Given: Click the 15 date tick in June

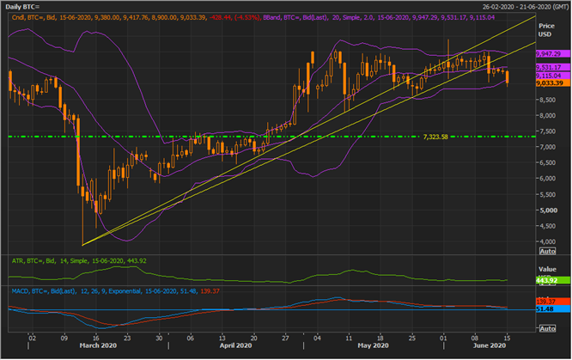Looking at the screenshot, I should pos(507,339).
